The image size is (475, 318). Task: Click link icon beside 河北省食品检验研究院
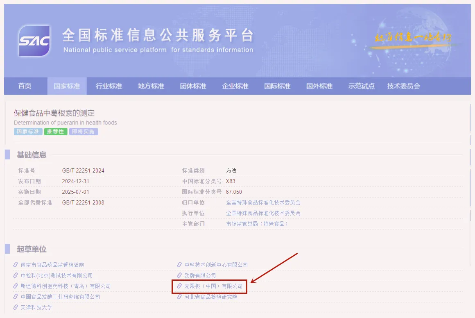click(x=179, y=296)
